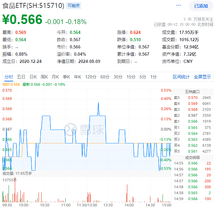216x207 pixels.
Task: Click the 可融资 badge
Action: (x=74, y=6)
